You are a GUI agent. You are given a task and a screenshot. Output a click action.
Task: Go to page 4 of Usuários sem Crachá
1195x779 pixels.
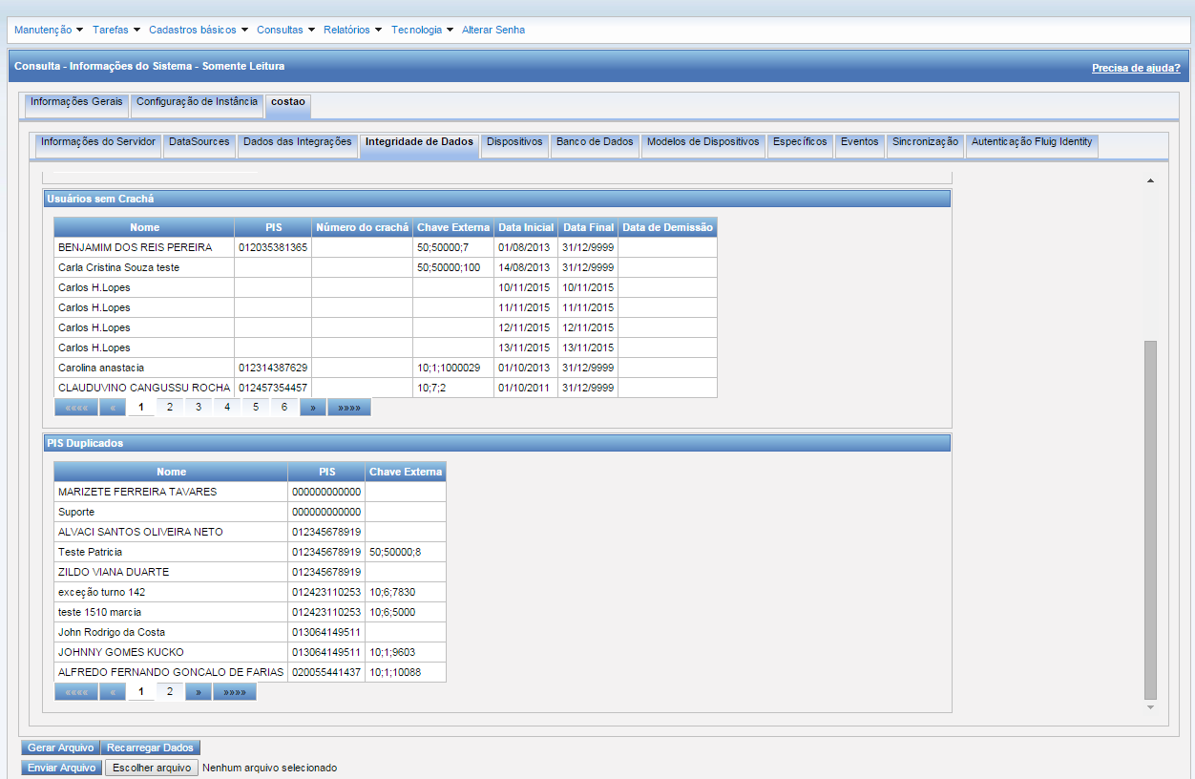[x=226, y=407]
